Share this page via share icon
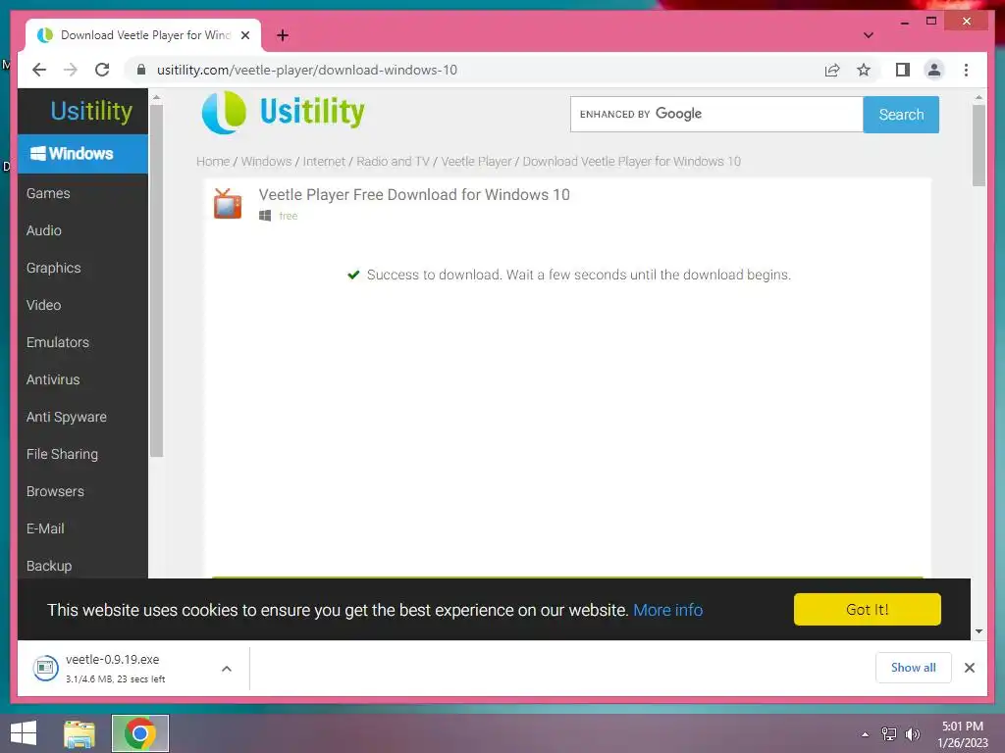 pos(832,70)
